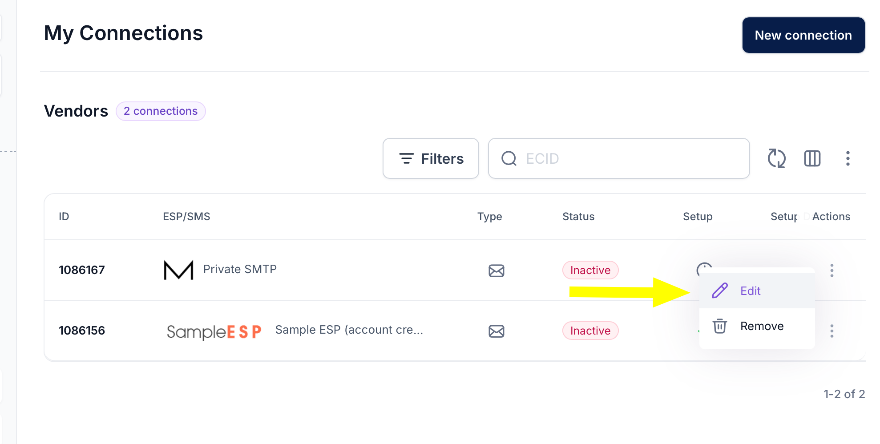Click the trash Remove icon

coord(720,326)
